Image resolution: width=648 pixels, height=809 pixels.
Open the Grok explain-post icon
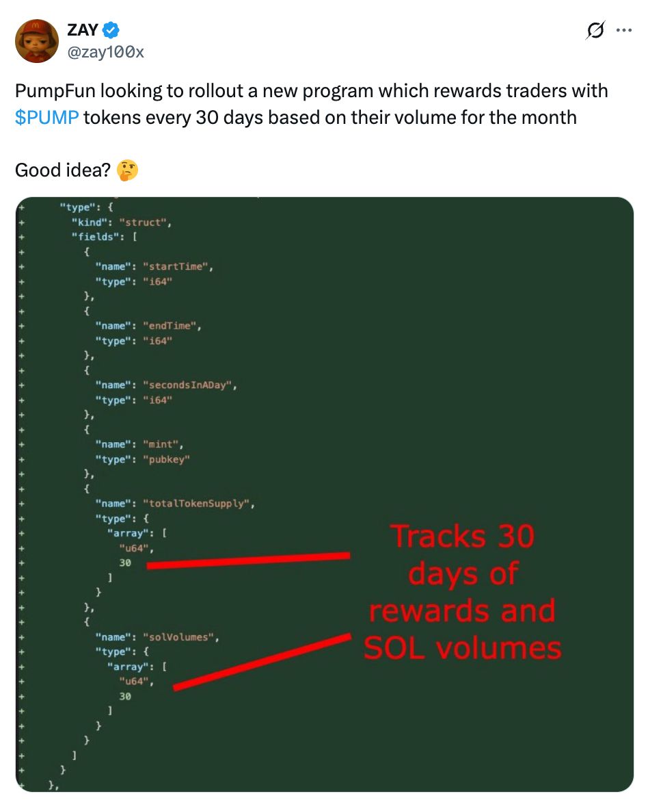(595, 30)
